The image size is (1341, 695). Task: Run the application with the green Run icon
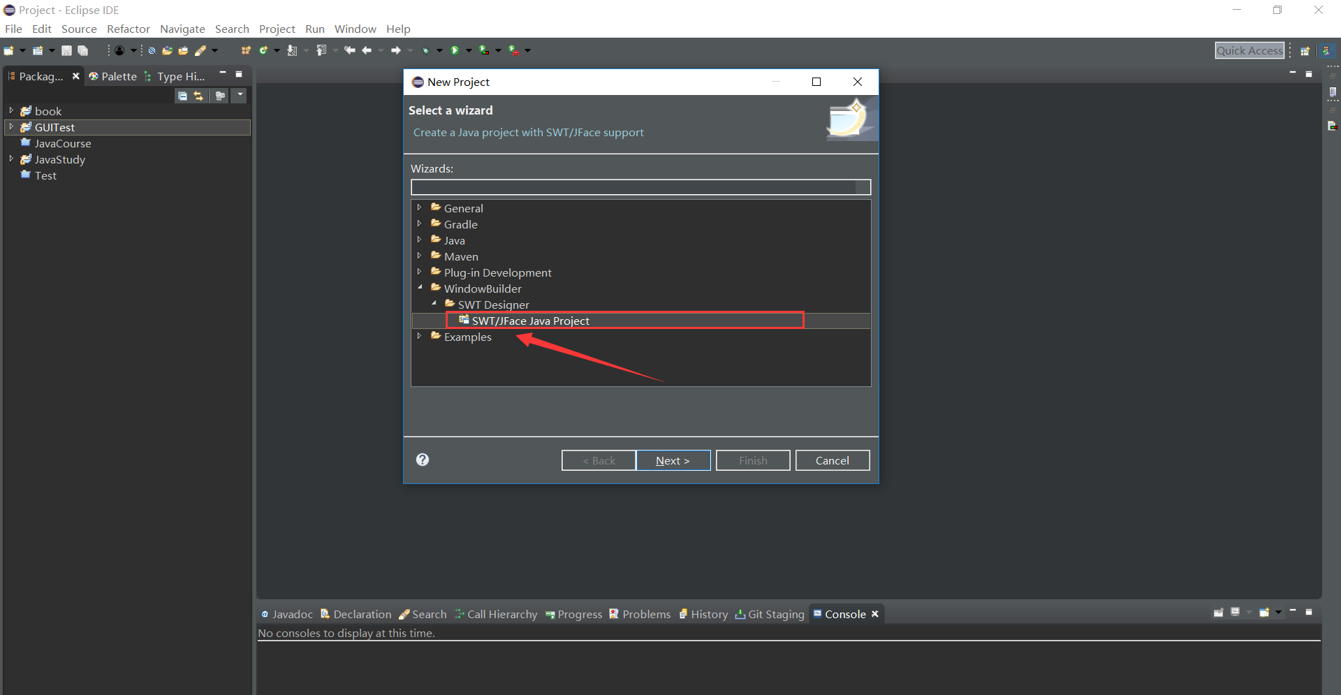coord(454,50)
